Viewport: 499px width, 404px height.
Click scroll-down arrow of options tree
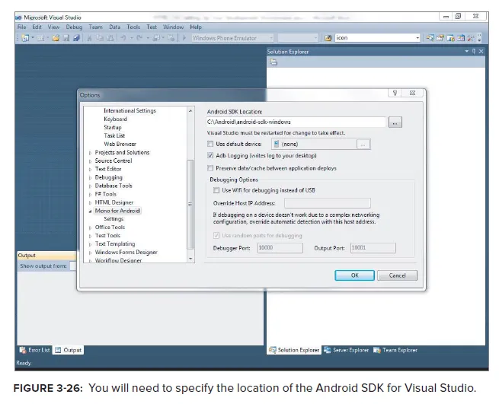190,259
